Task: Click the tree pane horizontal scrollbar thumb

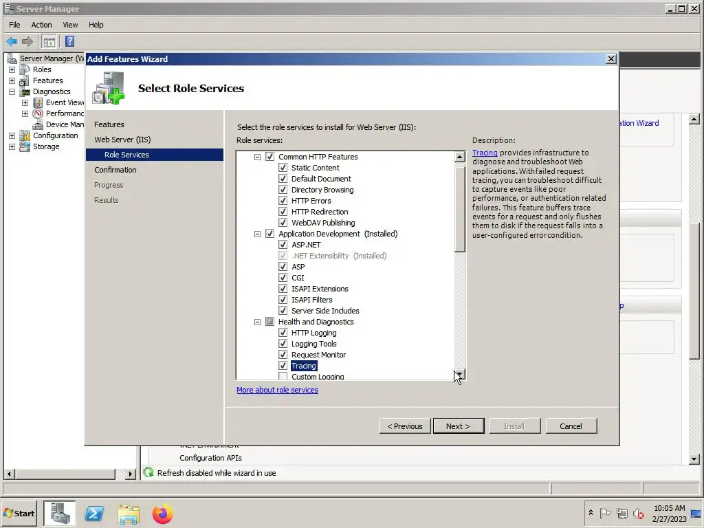Action: [65, 474]
